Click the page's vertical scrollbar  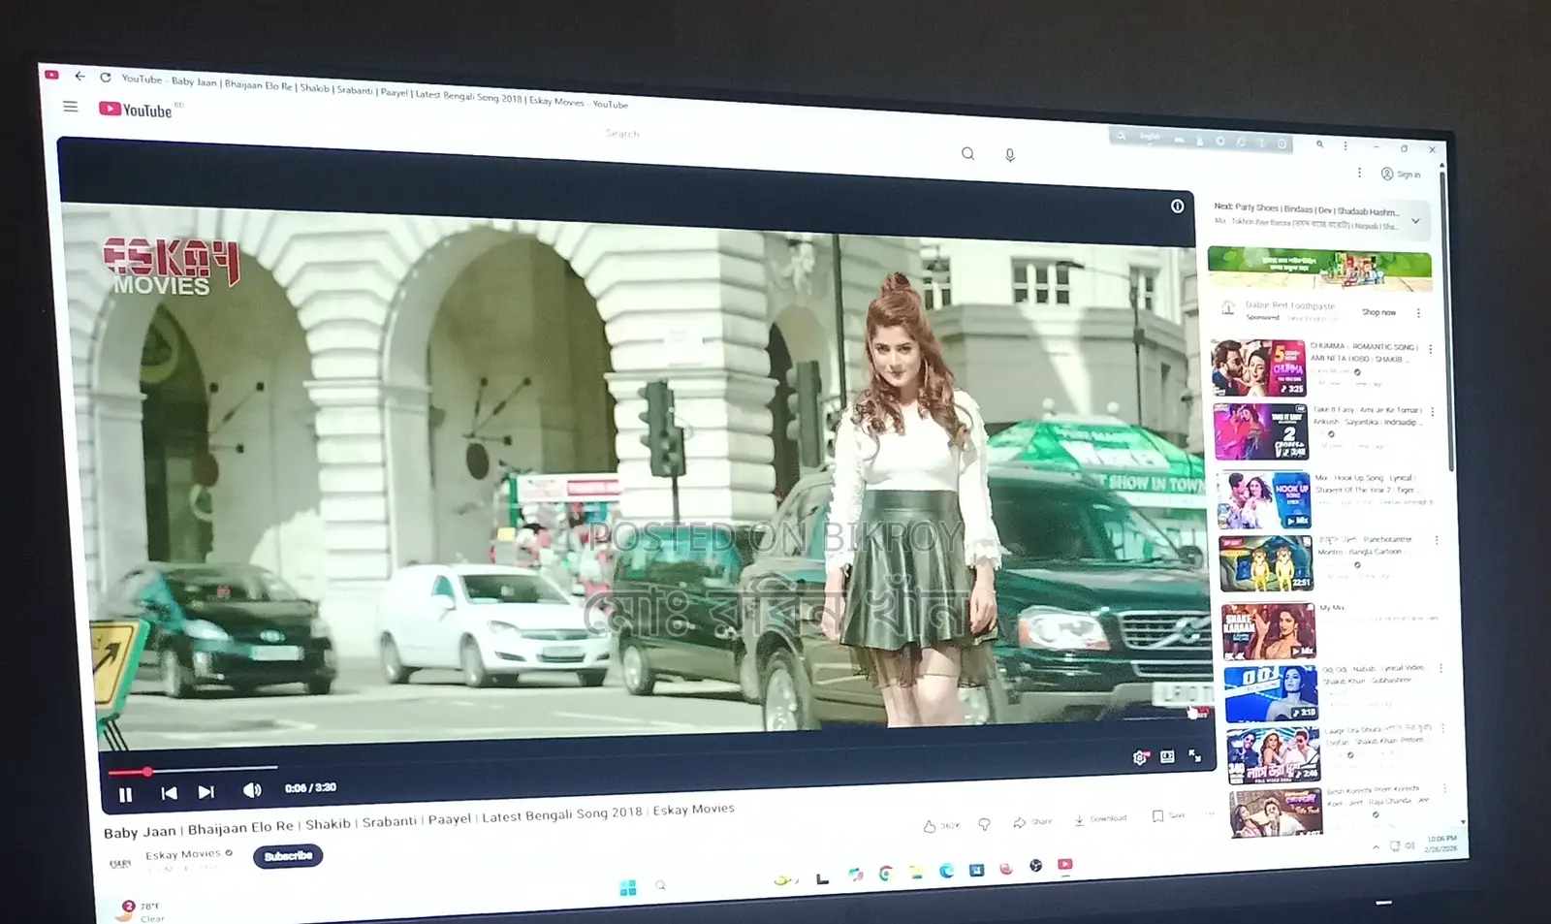pyautogui.click(x=1445, y=320)
